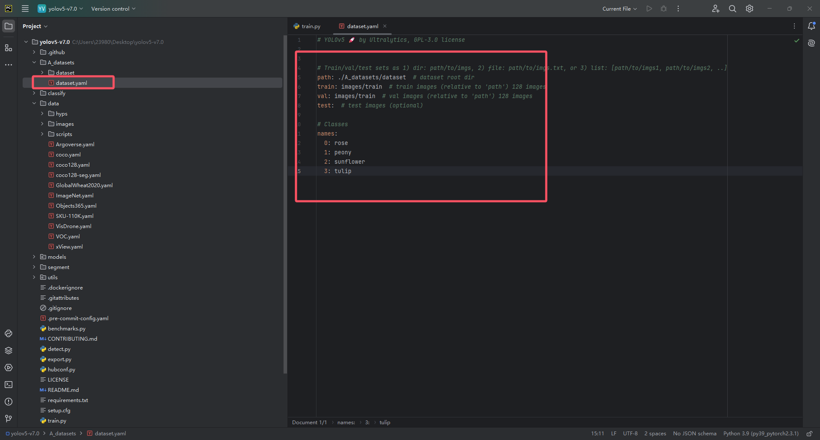
Task: Change LF line separator setting
Action: [614, 434]
